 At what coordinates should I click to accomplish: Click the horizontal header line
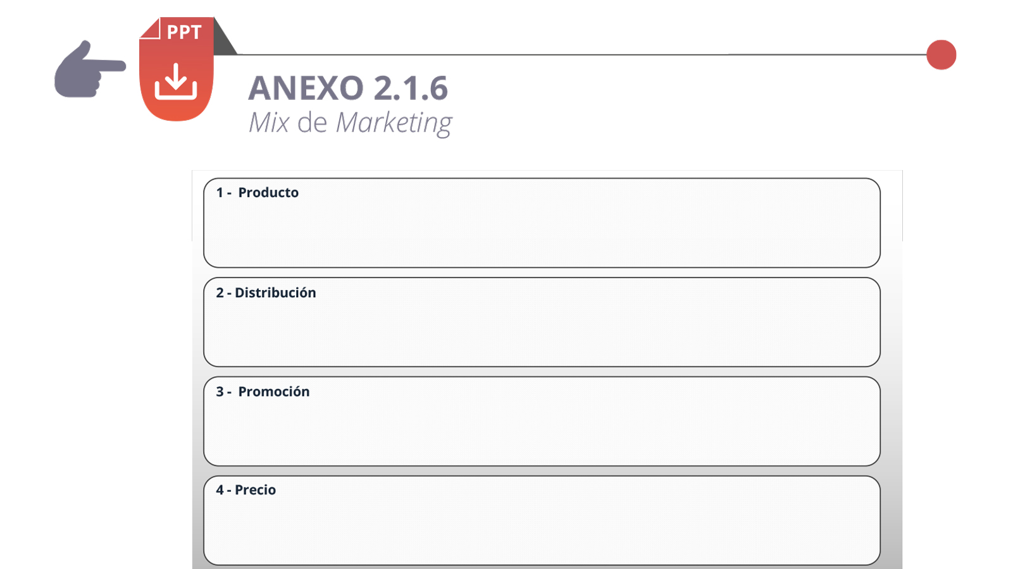pyautogui.click(x=582, y=55)
